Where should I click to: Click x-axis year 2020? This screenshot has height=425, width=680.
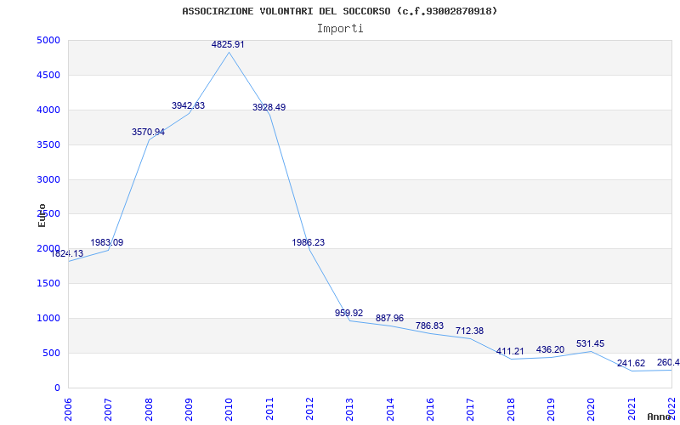pos(590,408)
